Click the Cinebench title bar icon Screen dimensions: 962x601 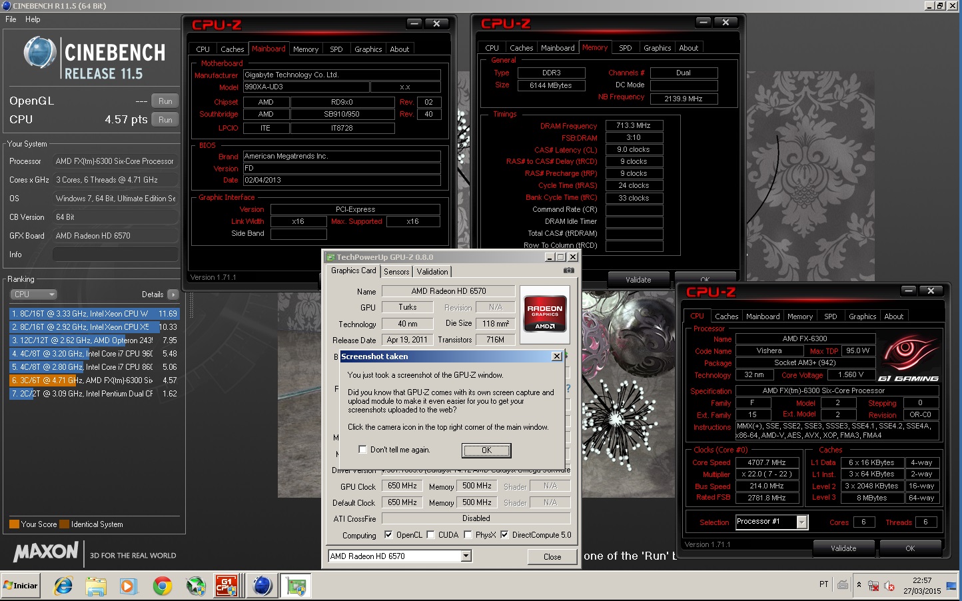tap(7, 6)
